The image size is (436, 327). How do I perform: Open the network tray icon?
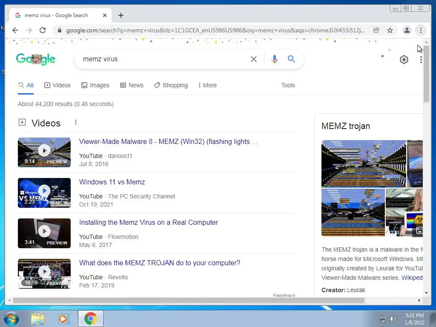tap(383, 319)
